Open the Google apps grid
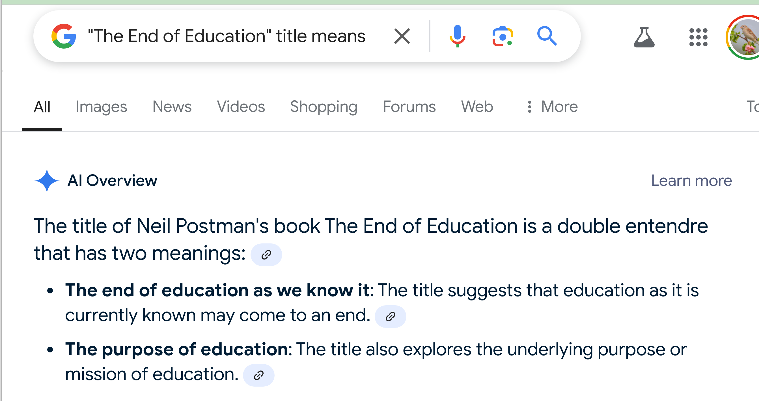759x401 pixels. [x=698, y=37]
